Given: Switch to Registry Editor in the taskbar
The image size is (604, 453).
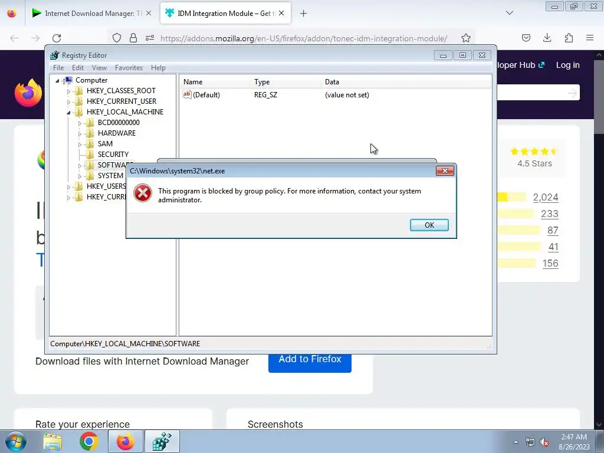Looking at the screenshot, I should click(162, 441).
